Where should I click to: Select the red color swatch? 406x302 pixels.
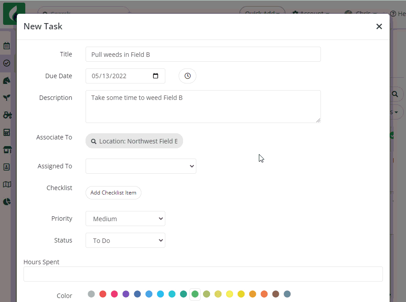[103, 294]
